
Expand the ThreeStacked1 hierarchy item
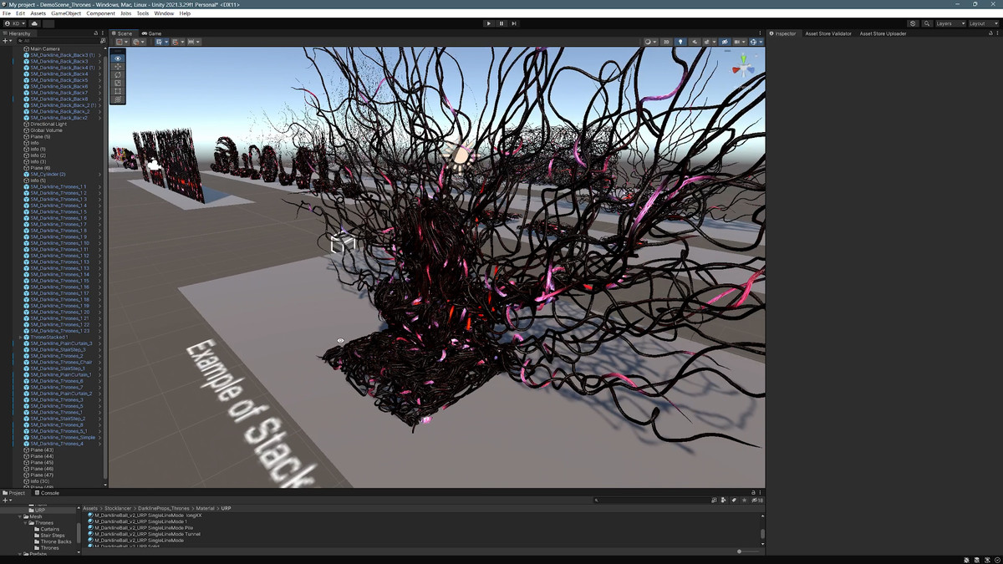(20, 338)
